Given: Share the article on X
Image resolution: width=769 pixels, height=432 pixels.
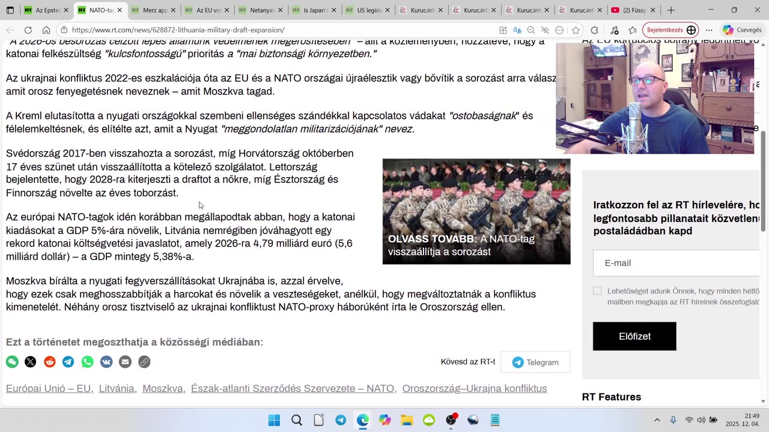Looking at the screenshot, I should tap(31, 362).
